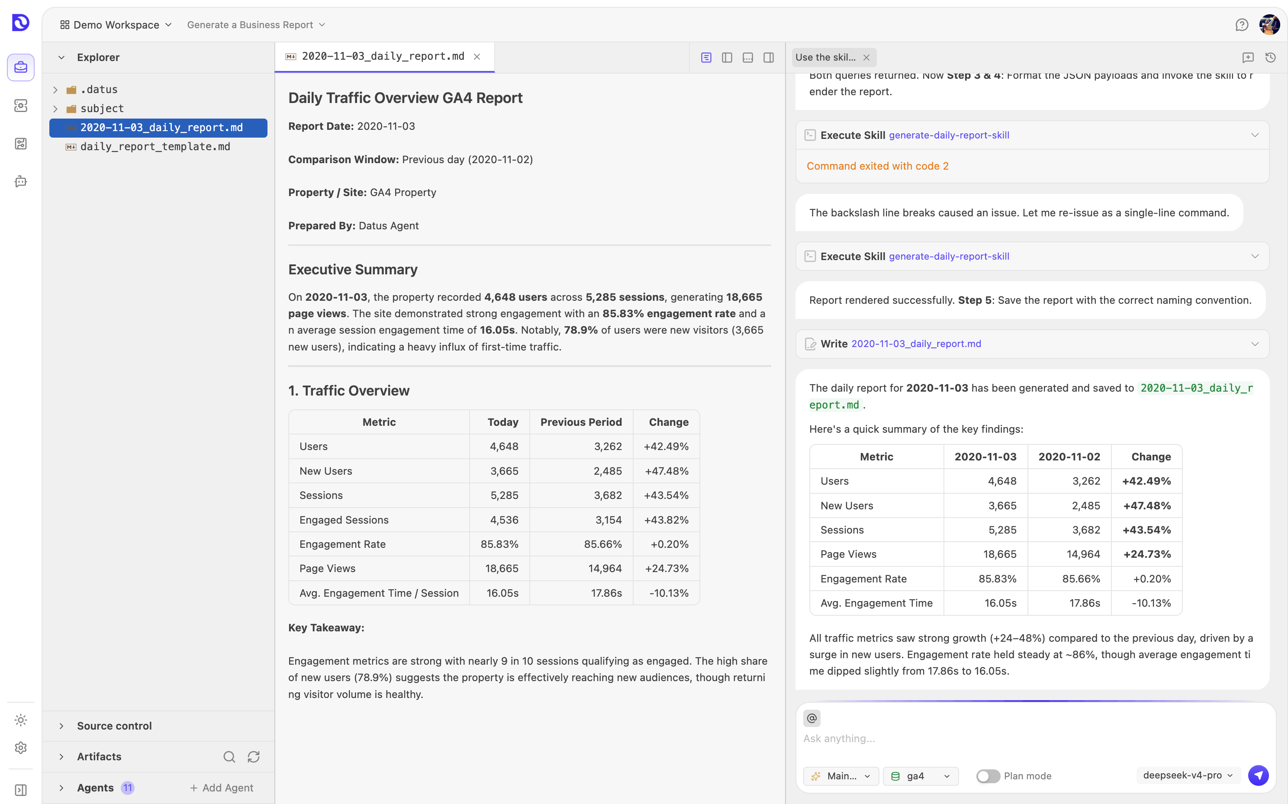Click the briefcase workspace sidebar icon
This screenshot has width=1288, height=804.
pos(21,68)
